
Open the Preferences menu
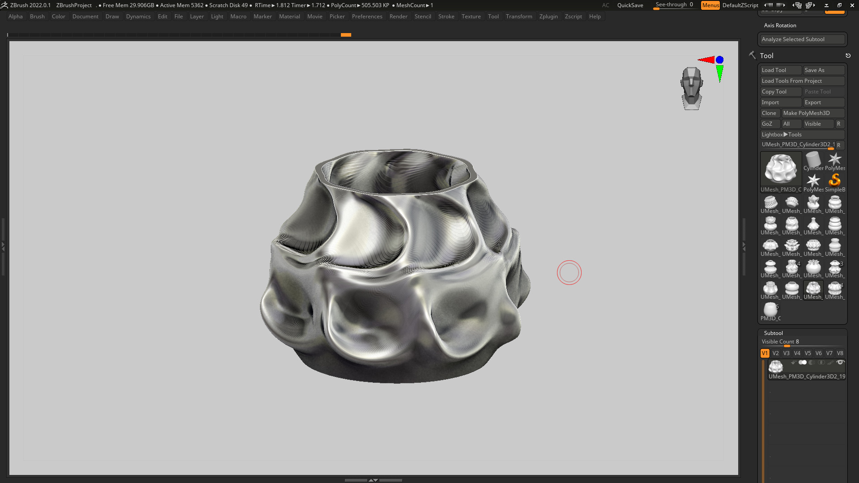pyautogui.click(x=367, y=16)
